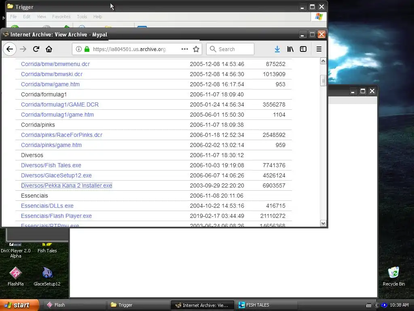Open Edit menu in Trigger window
Screen dimensions: 414x311
click(27, 17)
